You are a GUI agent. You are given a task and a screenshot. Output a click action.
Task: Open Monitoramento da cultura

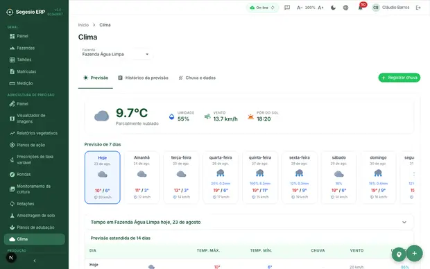tap(34, 189)
